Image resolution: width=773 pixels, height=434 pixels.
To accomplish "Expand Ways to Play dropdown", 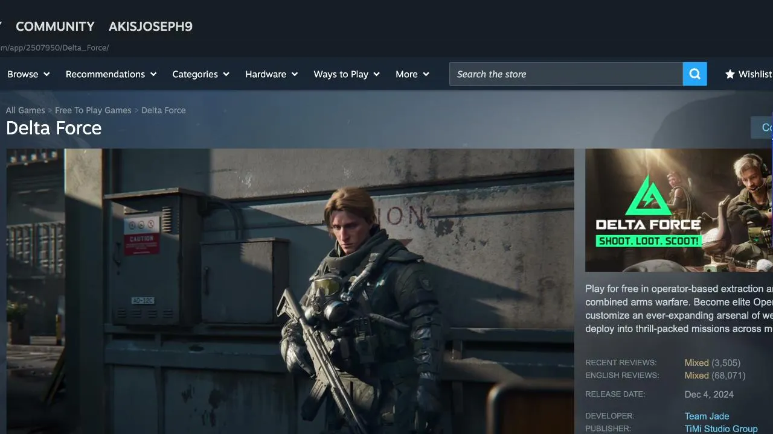I will click(347, 74).
